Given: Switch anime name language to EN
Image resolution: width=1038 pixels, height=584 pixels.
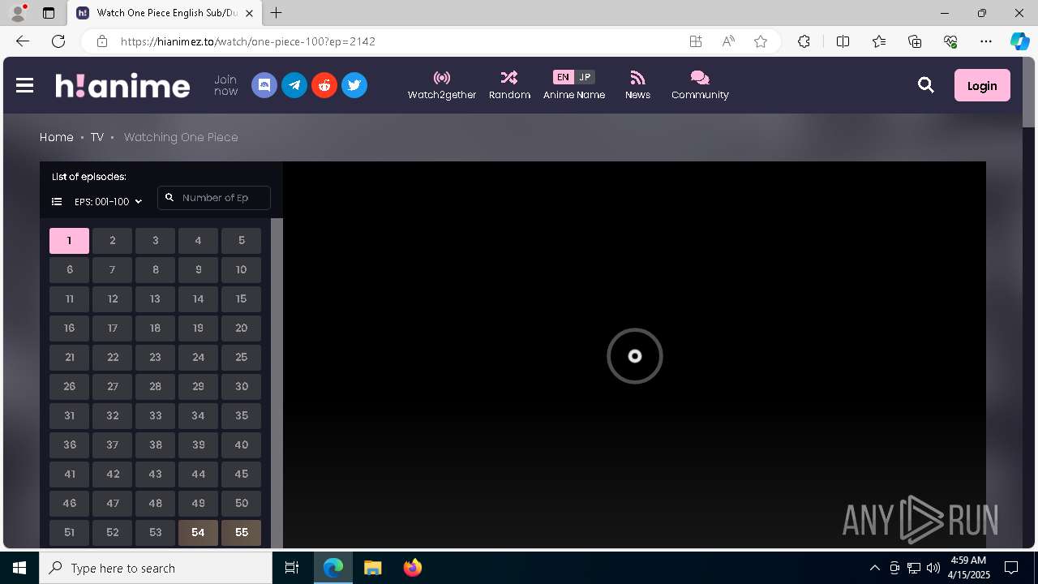Looking at the screenshot, I should (563, 77).
